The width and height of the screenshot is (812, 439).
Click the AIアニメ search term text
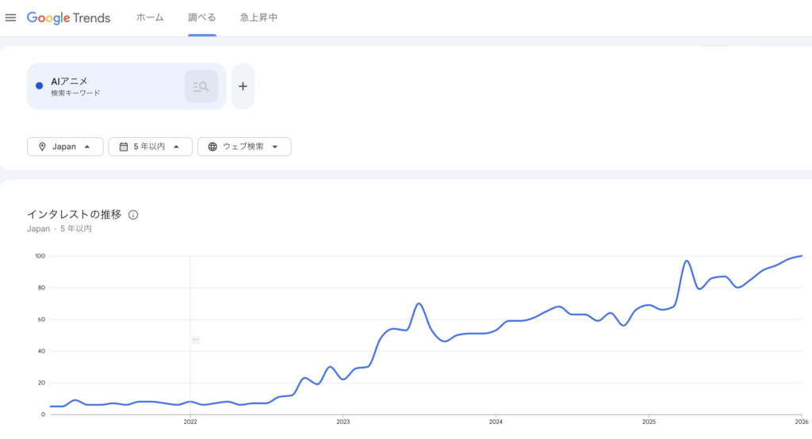(68, 81)
